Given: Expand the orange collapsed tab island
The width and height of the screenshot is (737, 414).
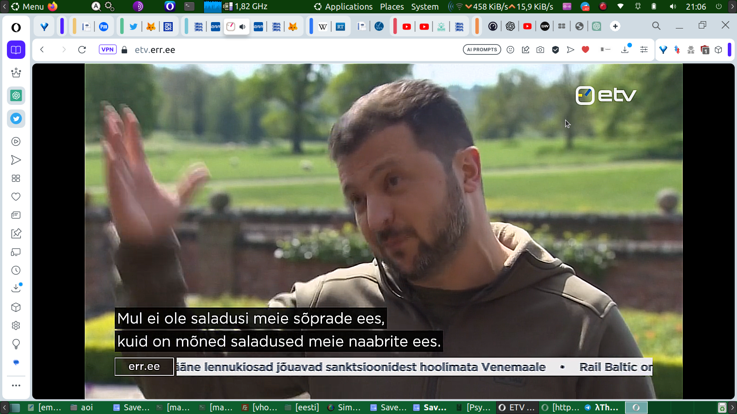Looking at the screenshot, I should [x=477, y=26].
